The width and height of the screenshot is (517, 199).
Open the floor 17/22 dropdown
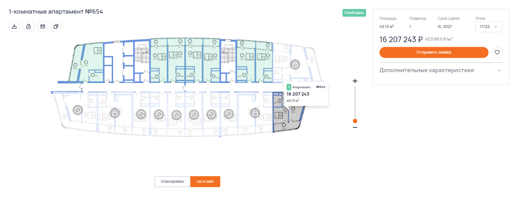(489, 27)
